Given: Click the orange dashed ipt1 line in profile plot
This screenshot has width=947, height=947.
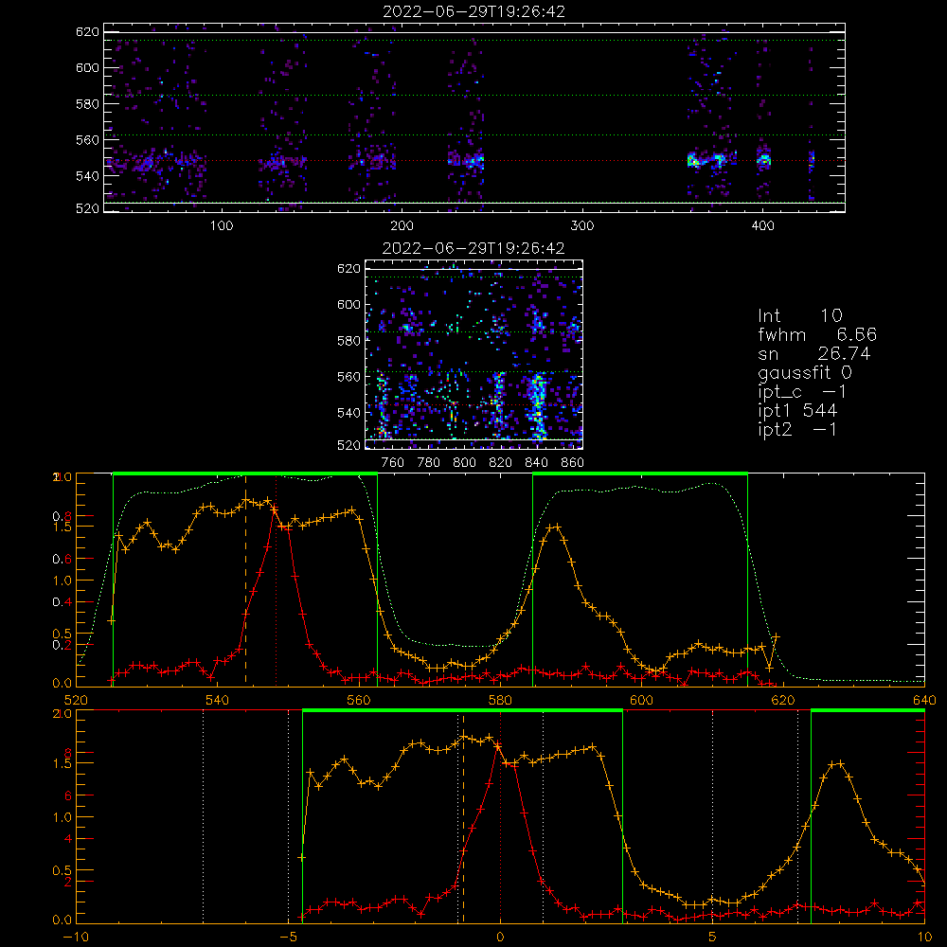Looking at the screenshot, I should point(245,580).
